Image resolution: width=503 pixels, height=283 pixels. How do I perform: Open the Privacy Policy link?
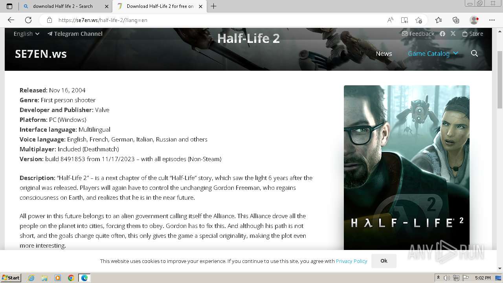pos(351,261)
